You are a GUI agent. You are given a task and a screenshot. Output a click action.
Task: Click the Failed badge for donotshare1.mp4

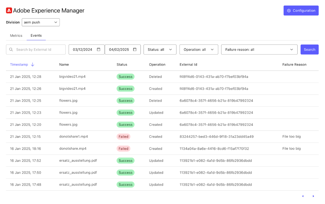tap(123, 137)
